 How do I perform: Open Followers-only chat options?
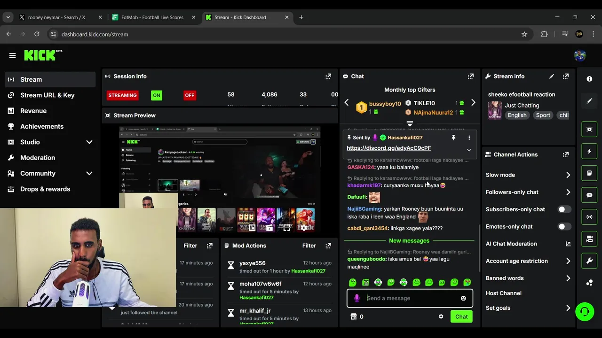(x=528, y=192)
